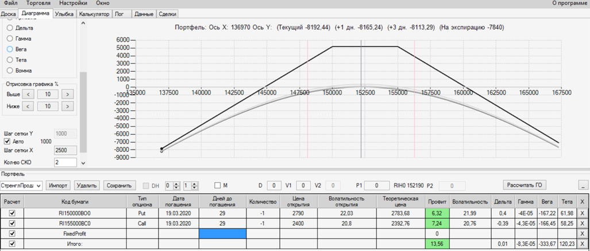Screen dimensions: 590x251
Task: Delete RI150000BO0 row with X button
Action: click(582, 213)
